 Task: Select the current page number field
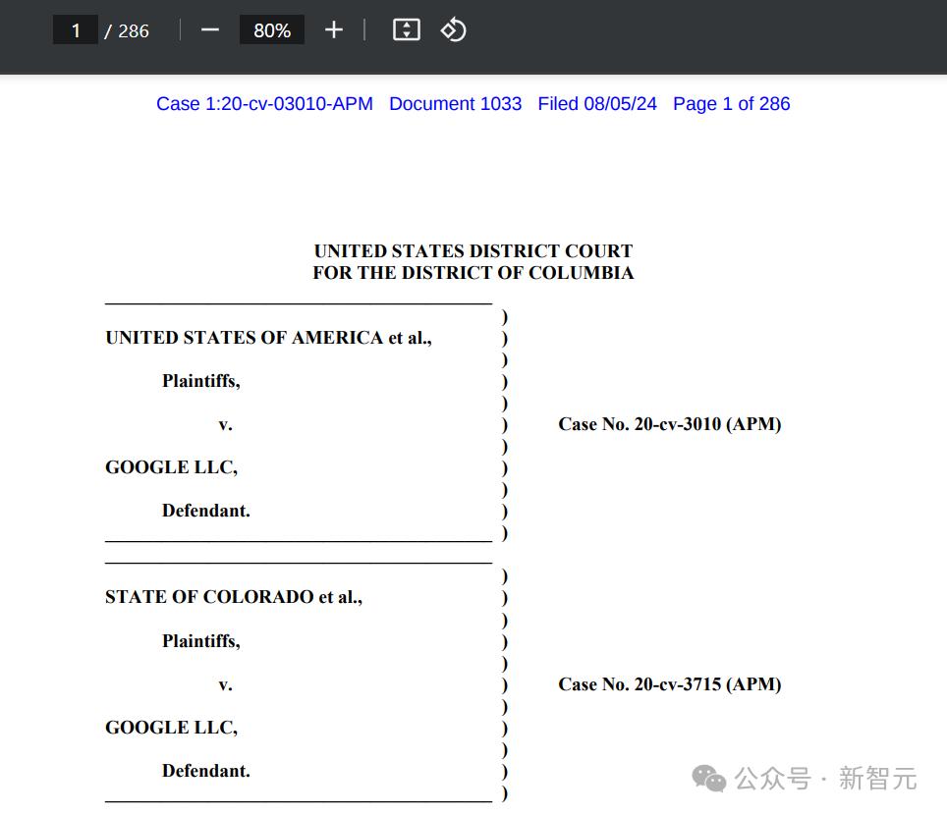coord(76,30)
